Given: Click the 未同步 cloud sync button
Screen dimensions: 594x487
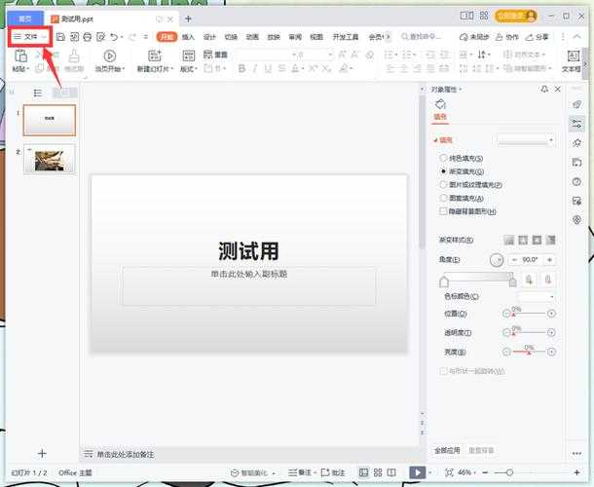Looking at the screenshot, I should pos(474,37).
